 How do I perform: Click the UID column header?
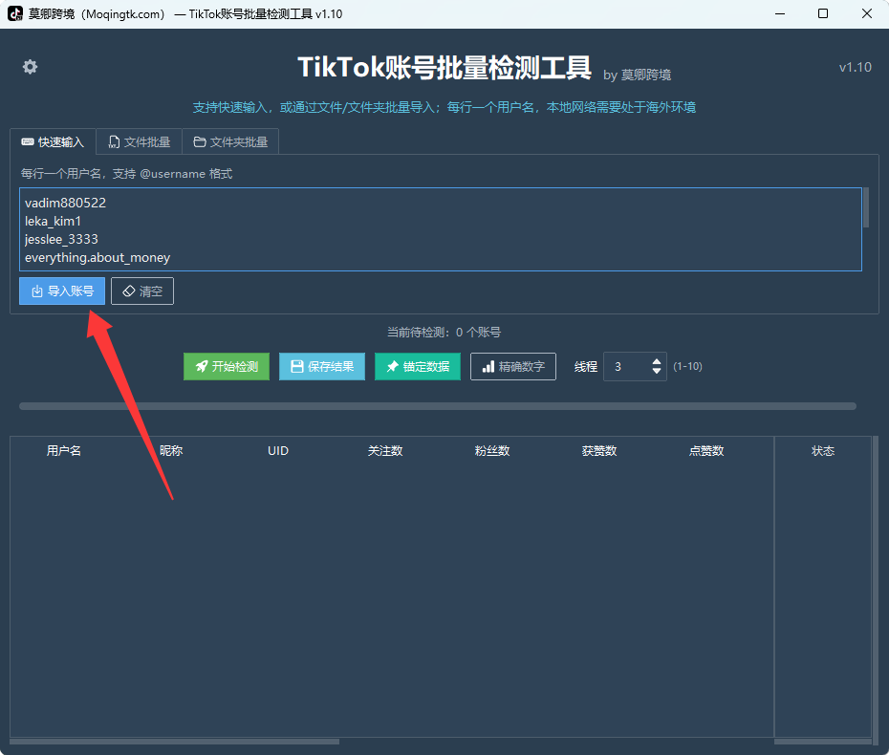tap(278, 451)
